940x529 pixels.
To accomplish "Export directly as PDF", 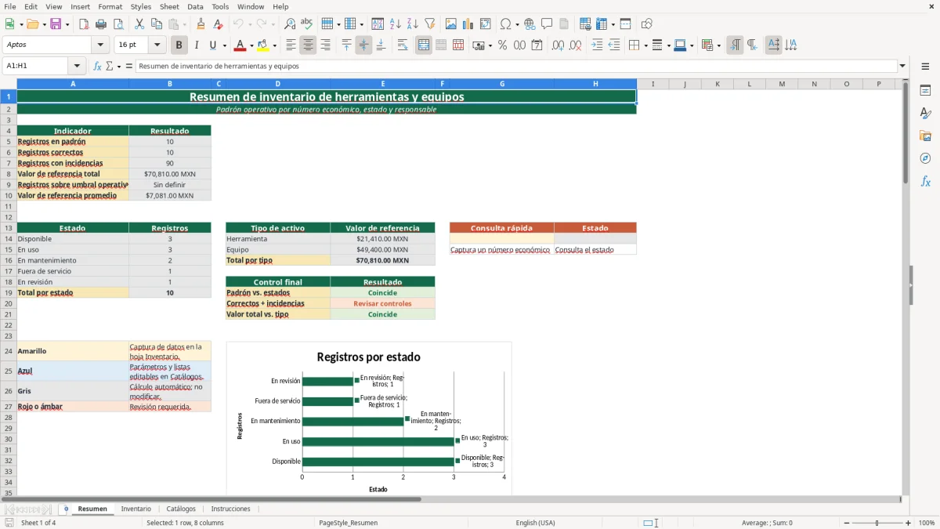I will [83, 24].
